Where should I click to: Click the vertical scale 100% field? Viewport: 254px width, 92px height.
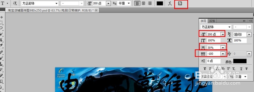214,40
